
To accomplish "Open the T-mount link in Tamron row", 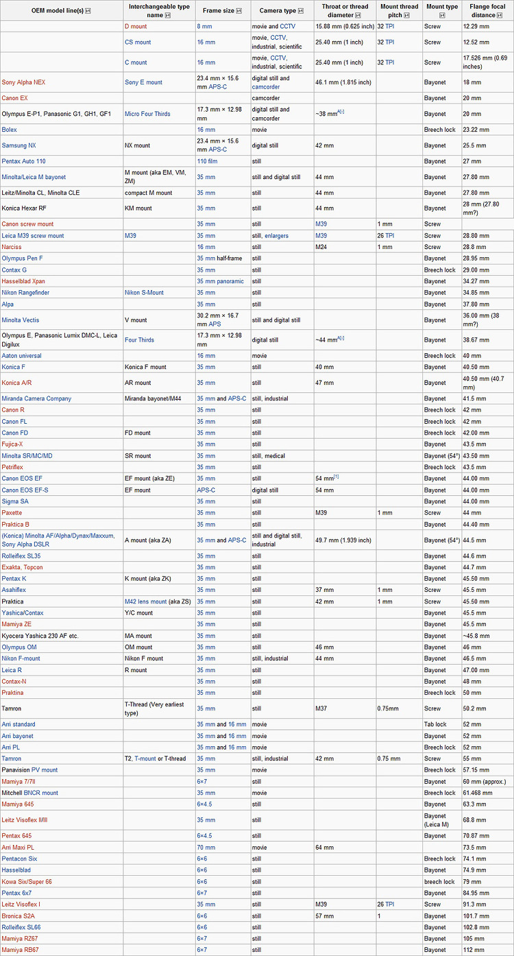I will coord(145,758).
